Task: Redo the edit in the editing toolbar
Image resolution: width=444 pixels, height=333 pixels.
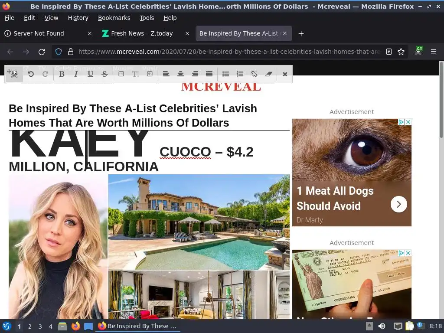Action: tap(45, 74)
